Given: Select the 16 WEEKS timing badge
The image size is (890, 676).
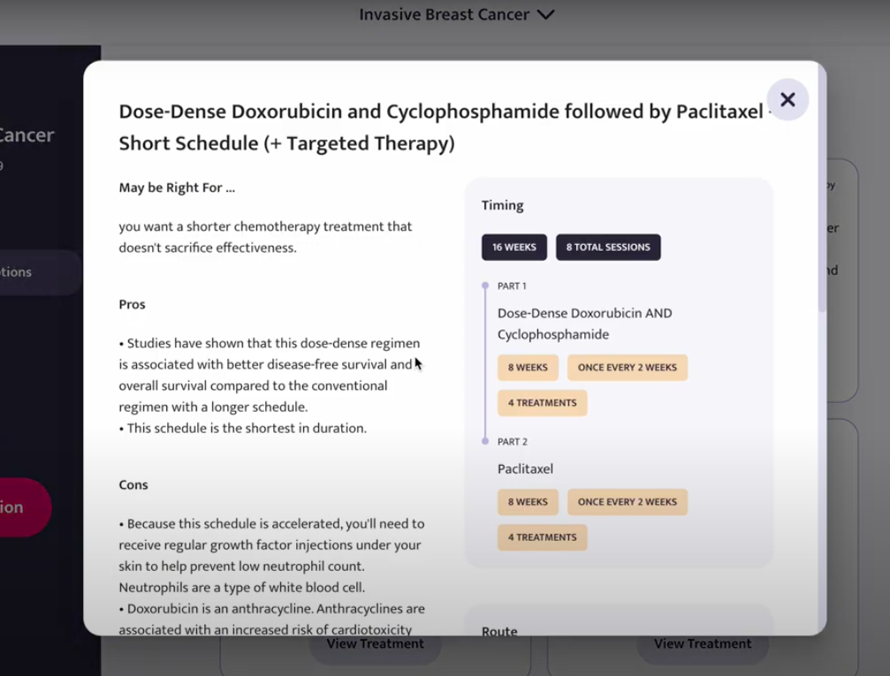Looking at the screenshot, I should pyautogui.click(x=514, y=247).
